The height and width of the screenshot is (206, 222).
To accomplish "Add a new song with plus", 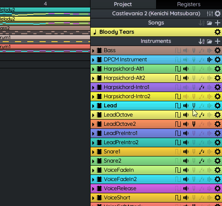I will point(218,23).
